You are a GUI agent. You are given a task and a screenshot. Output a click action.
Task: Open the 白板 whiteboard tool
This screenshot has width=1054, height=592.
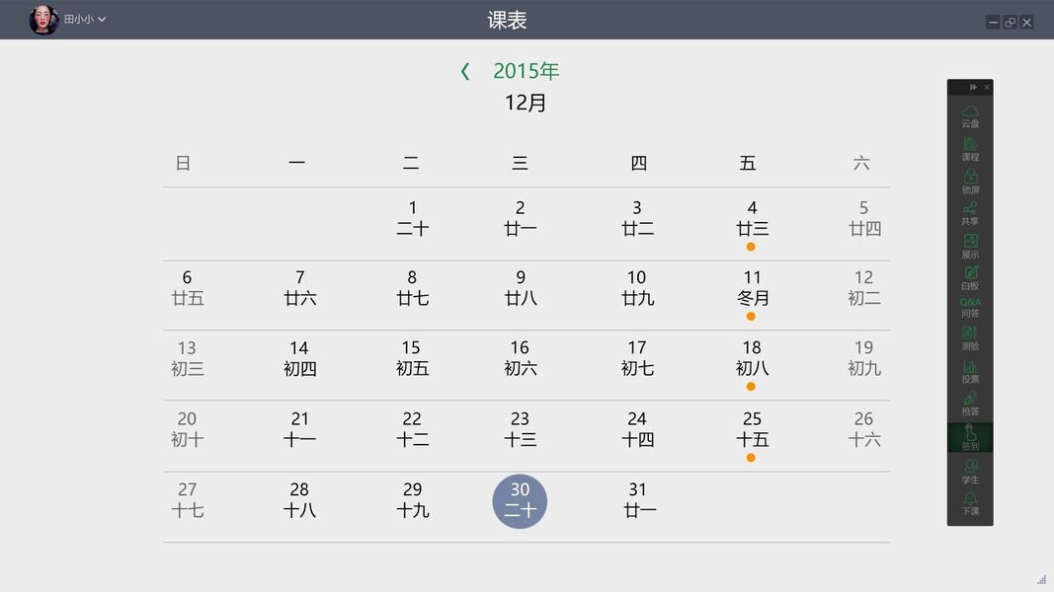point(970,277)
